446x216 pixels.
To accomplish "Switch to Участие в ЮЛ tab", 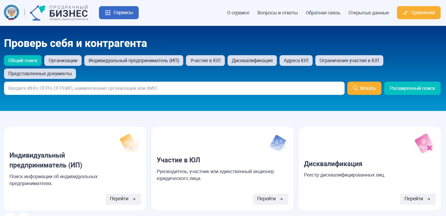I will [x=205, y=61].
